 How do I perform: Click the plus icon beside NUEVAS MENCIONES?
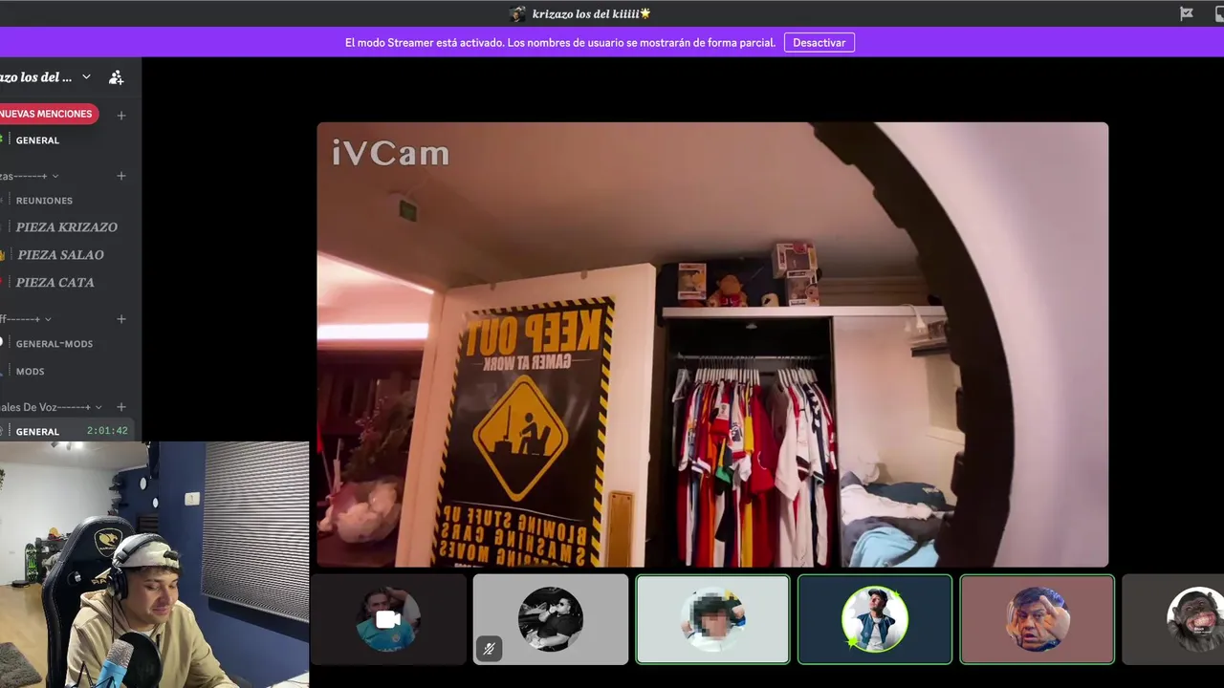click(121, 116)
